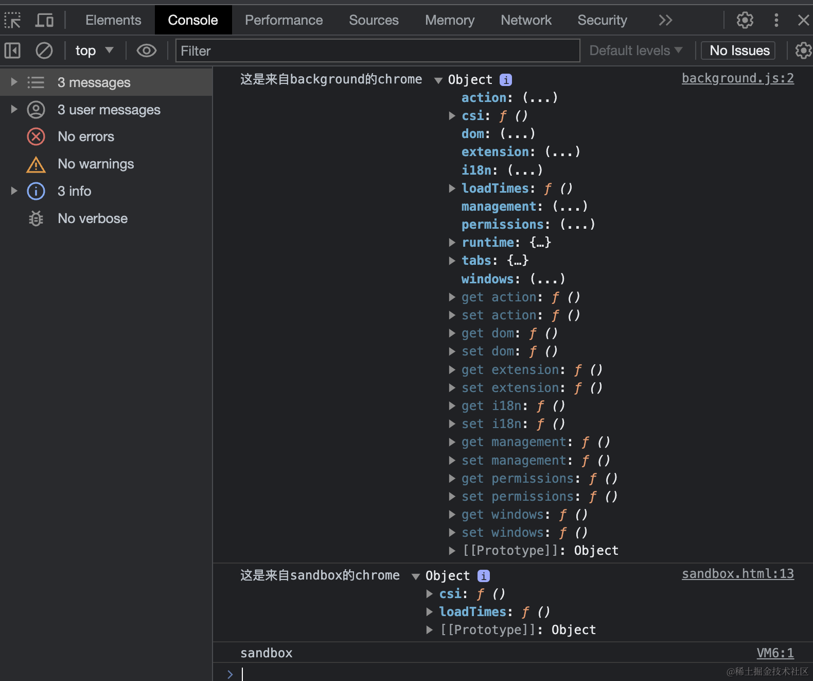Switch to the Elements tab
This screenshot has height=681, width=813.
[113, 20]
